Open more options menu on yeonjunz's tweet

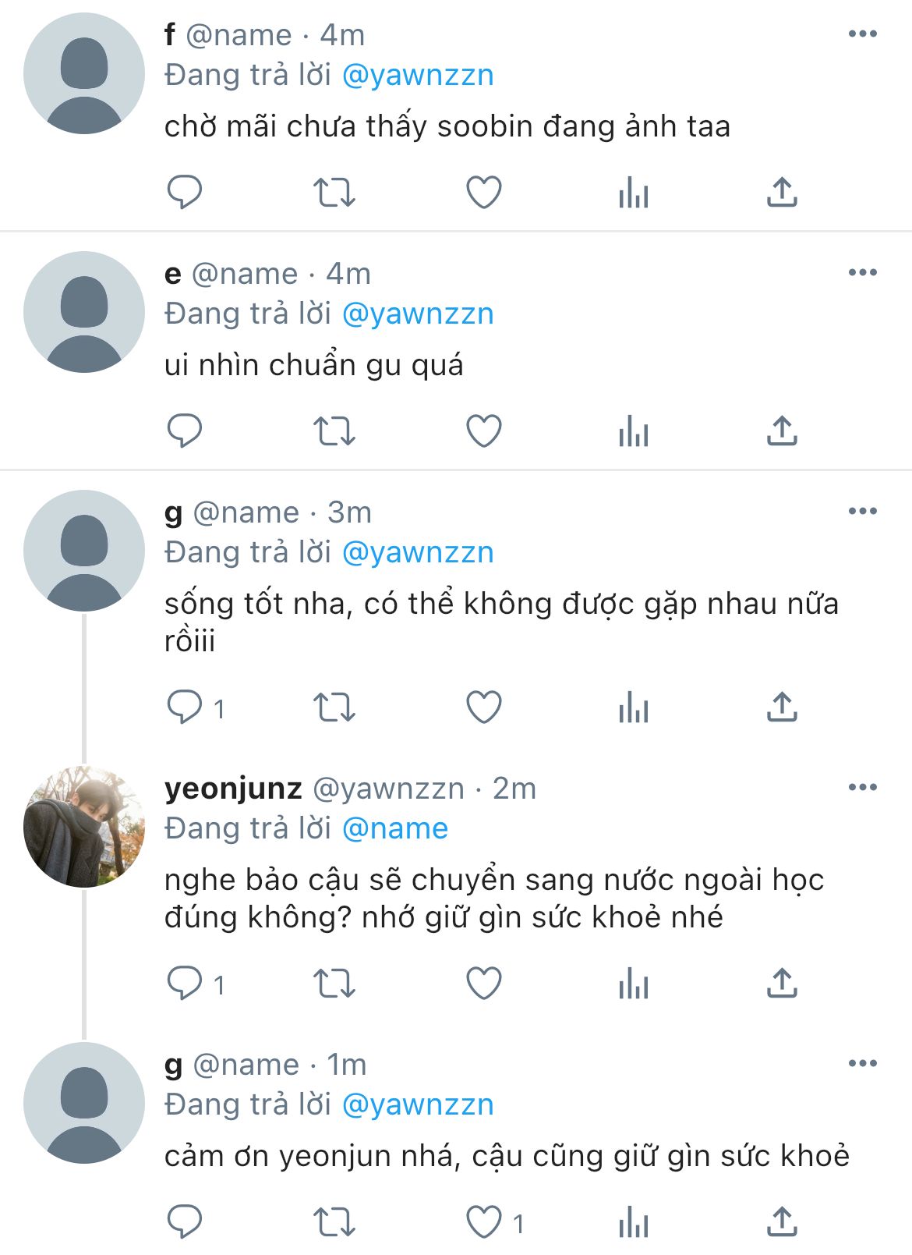click(862, 787)
